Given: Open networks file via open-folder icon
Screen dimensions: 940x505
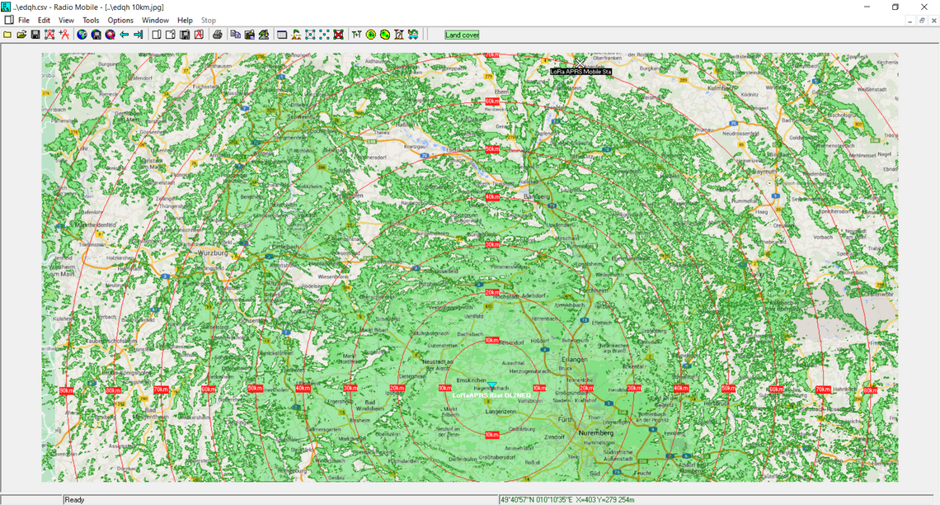Looking at the screenshot, I should 21,35.
